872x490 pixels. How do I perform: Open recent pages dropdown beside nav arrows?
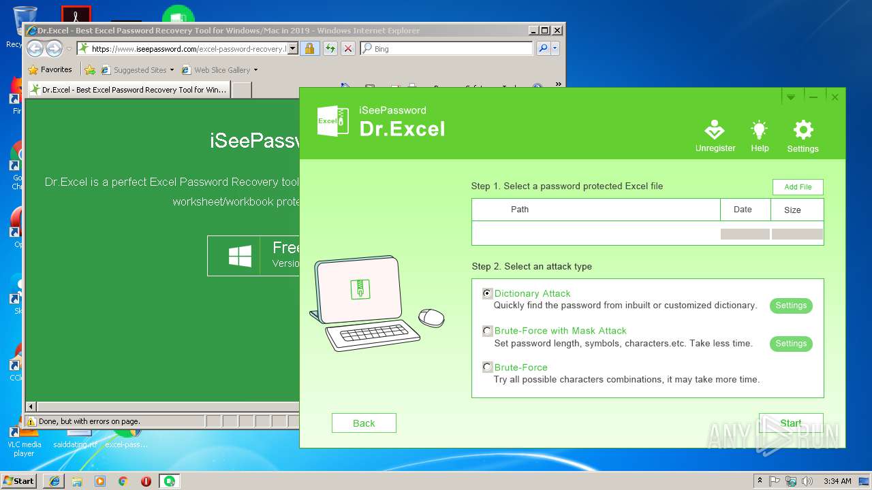click(69, 49)
